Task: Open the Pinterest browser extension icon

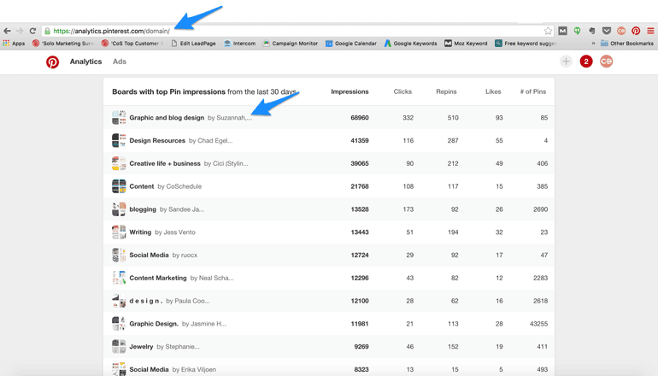Action: (636, 31)
